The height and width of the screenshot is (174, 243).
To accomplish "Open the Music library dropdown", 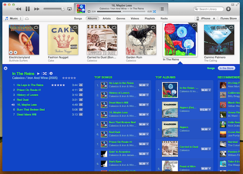I will tap(13, 18).
